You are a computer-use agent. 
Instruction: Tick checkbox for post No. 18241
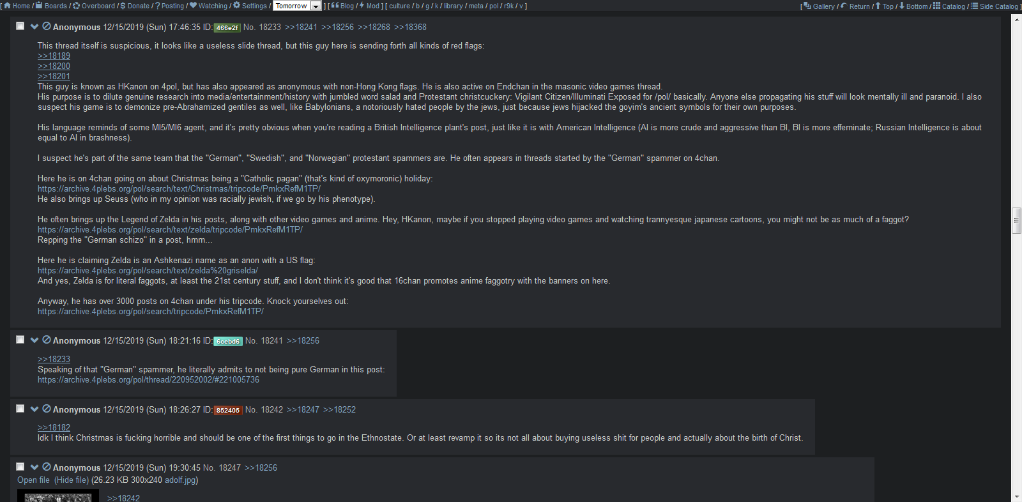coord(20,340)
